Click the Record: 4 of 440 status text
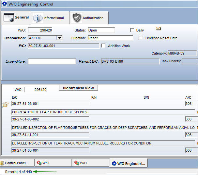Viewport: 198px width, 175px height. pos(19,172)
